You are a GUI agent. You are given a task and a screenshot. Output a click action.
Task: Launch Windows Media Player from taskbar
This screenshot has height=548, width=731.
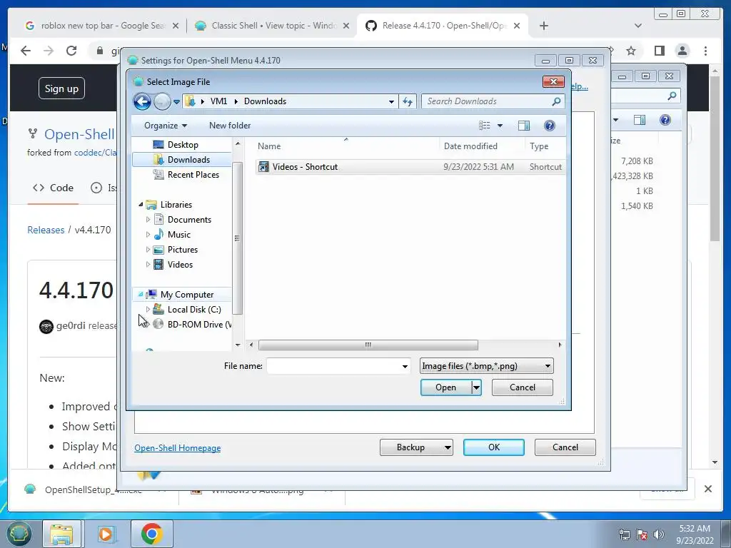coord(106,534)
